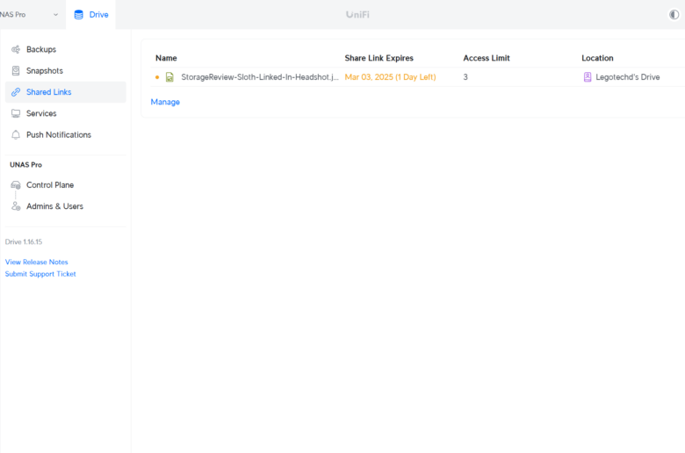Select the StorageReview-Sloth-Linked-In-Headshot file name
The image size is (685, 453).
coord(260,77)
